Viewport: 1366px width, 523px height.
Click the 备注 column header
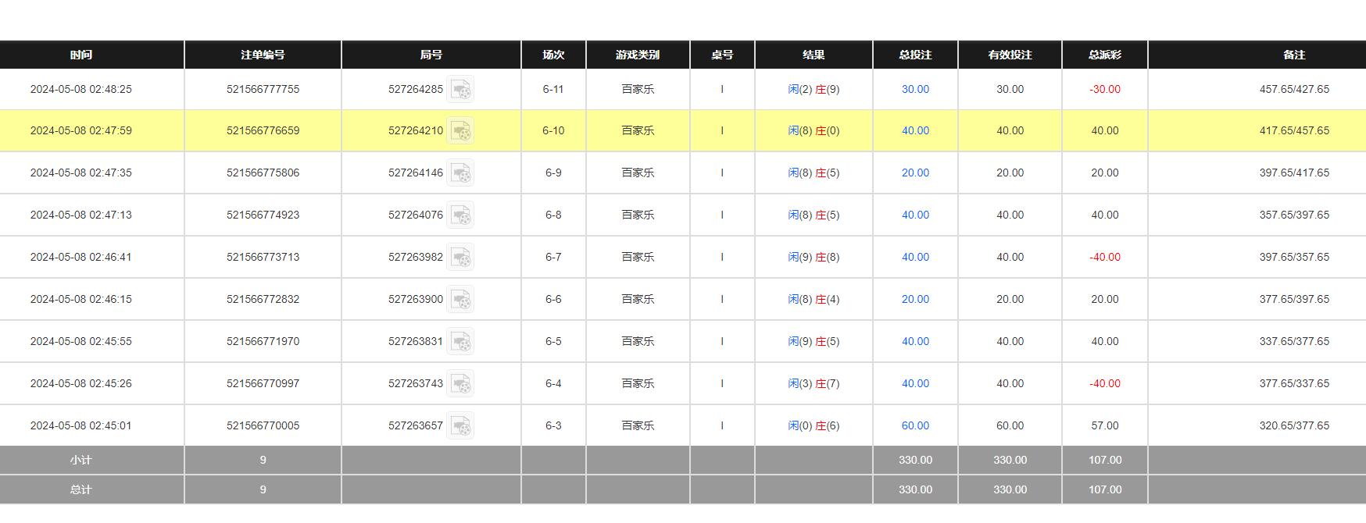1294,55
